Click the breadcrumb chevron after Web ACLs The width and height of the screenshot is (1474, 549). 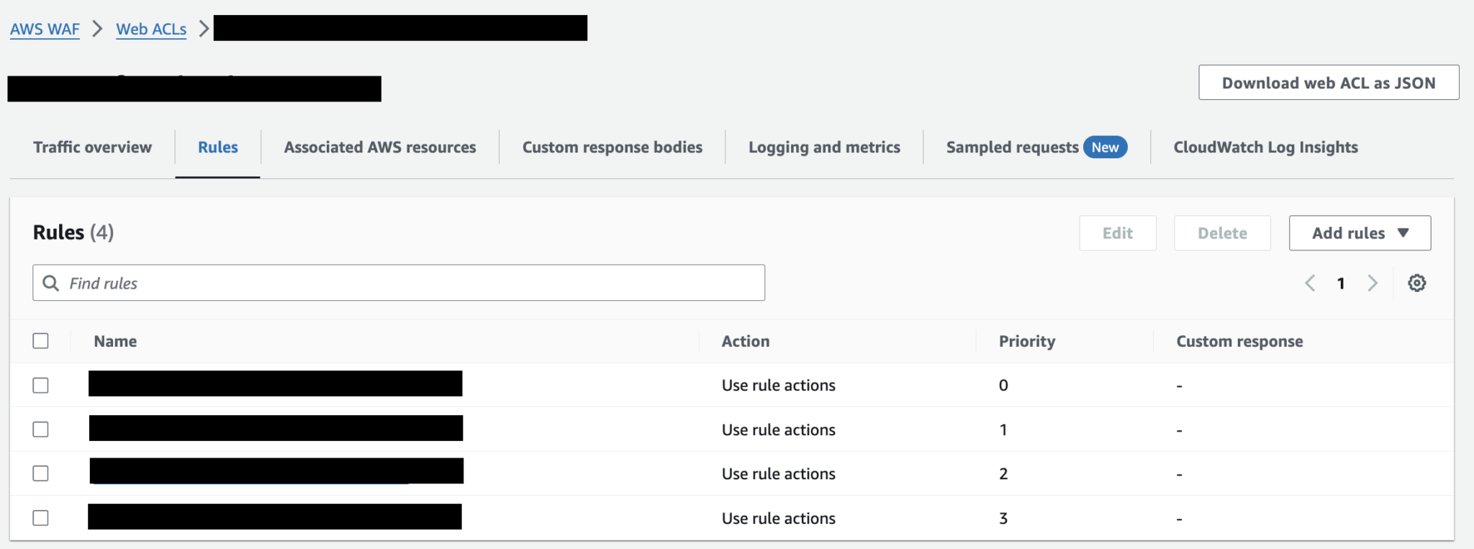click(204, 29)
